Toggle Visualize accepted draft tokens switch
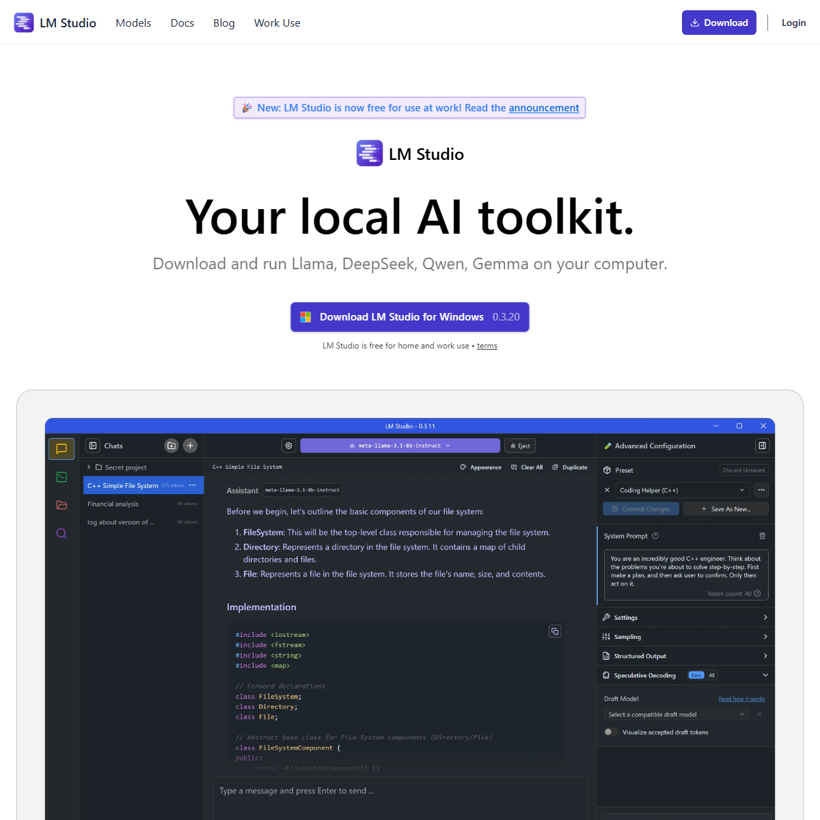Image resolution: width=820 pixels, height=820 pixels. pyautogui.click(x=611, y=732)
